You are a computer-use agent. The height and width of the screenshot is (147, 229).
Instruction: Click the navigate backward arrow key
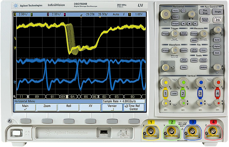[x=183, y=24]
